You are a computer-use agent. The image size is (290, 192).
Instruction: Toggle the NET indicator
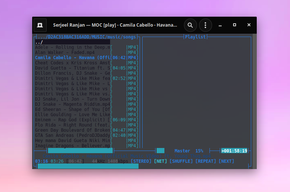(160, 161)
